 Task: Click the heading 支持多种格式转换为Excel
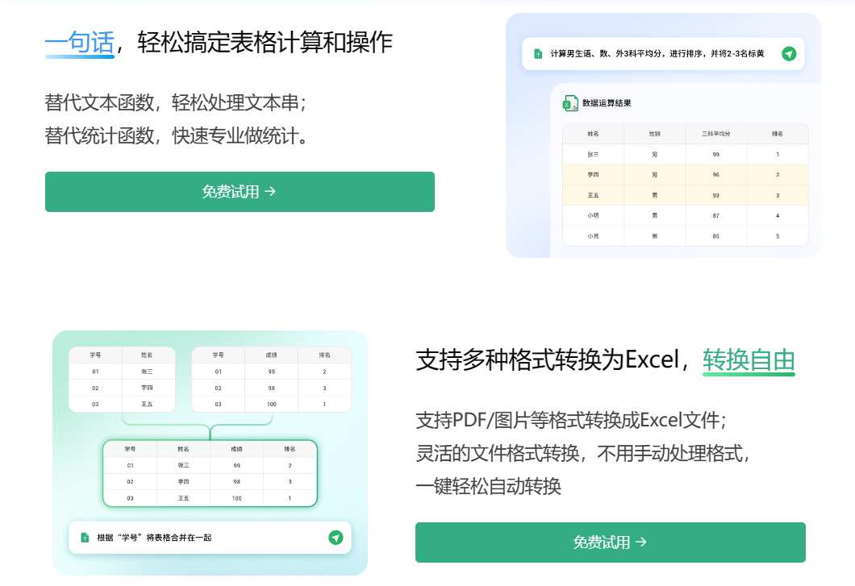(x=548, y=360)
